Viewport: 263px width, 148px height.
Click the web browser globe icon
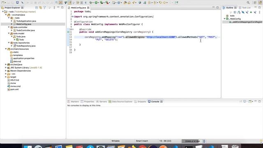coord(140,2)
